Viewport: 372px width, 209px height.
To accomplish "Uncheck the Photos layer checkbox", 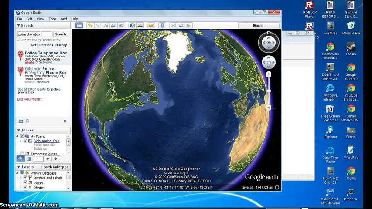I will [25, 187].
